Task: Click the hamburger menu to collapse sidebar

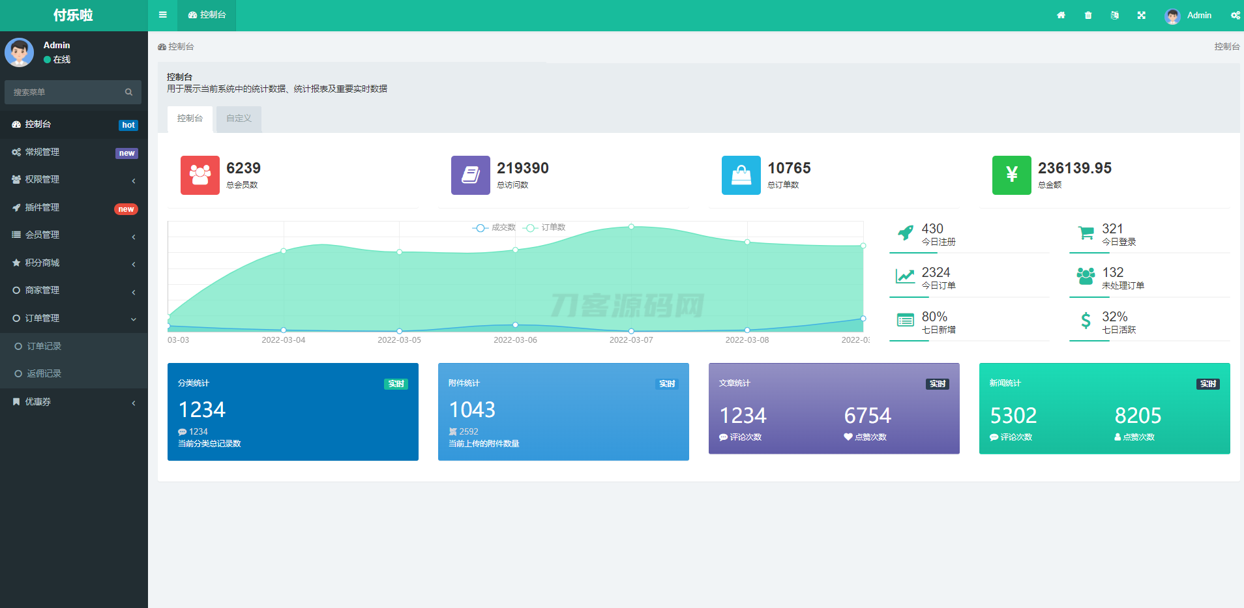Action: click(x=162, y=15)
